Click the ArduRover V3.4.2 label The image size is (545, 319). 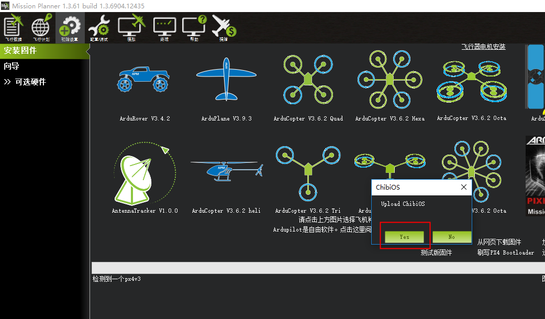[x=145, y=118]
